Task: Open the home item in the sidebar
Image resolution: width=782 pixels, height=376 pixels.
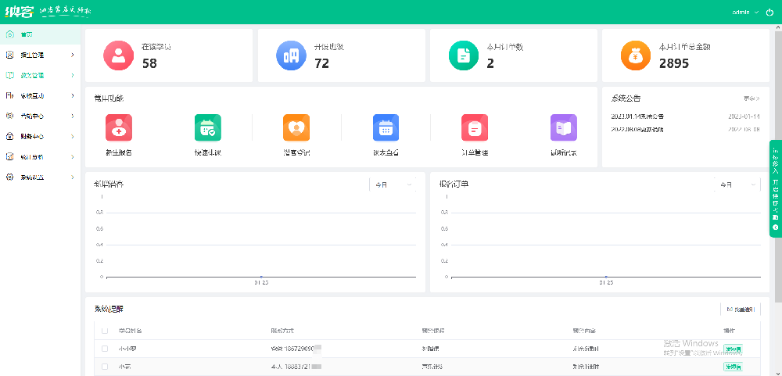Action: (x=40, y=34)
